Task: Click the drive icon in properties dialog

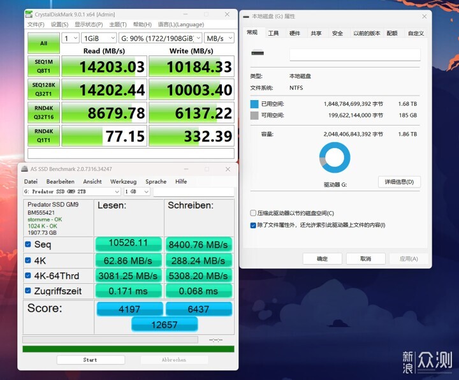Action: pyautogui.click(x=258, y=53)
